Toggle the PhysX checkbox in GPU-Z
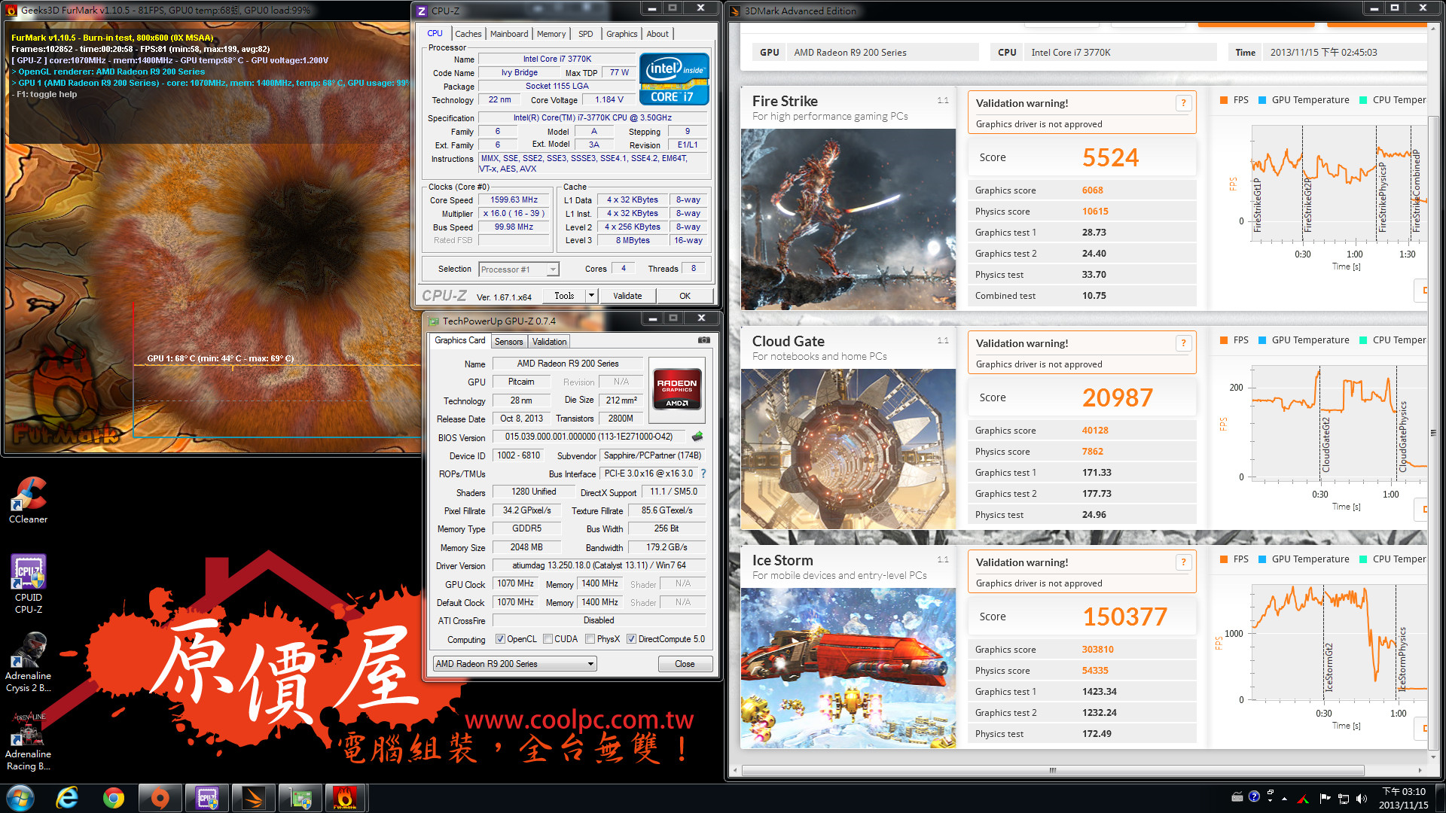 point(590,639)
